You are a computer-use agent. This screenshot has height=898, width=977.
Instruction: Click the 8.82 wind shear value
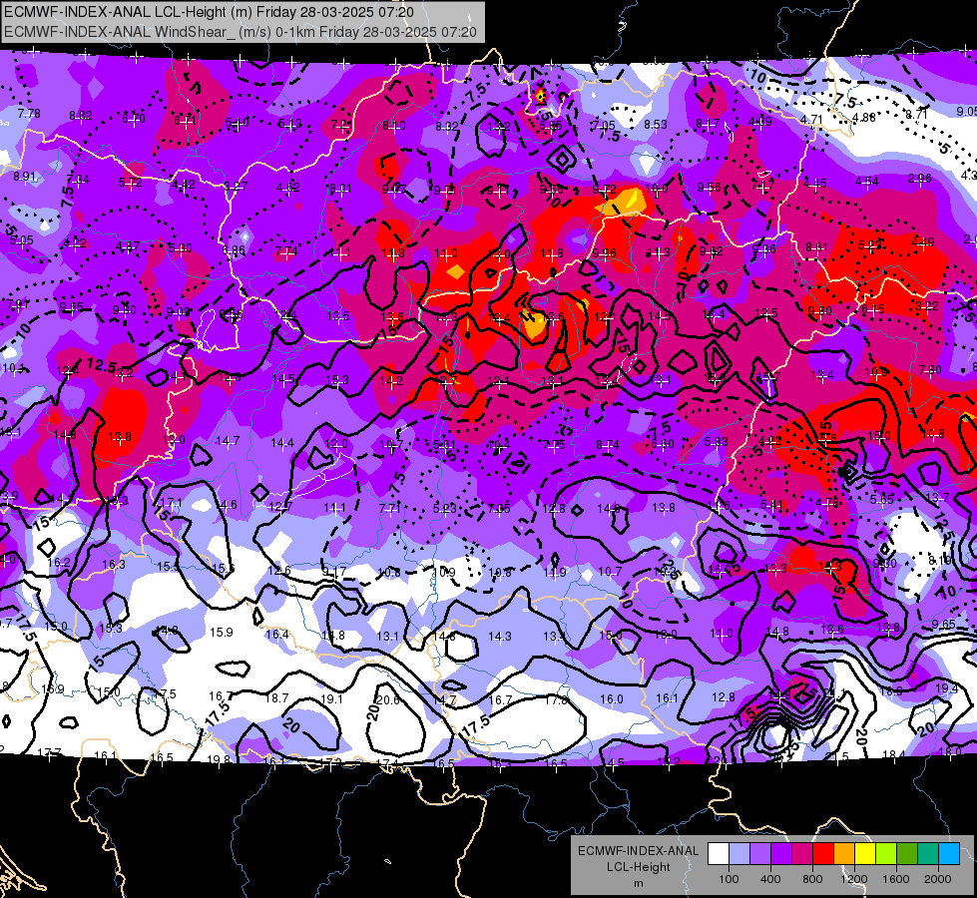(x=81, y=116)
